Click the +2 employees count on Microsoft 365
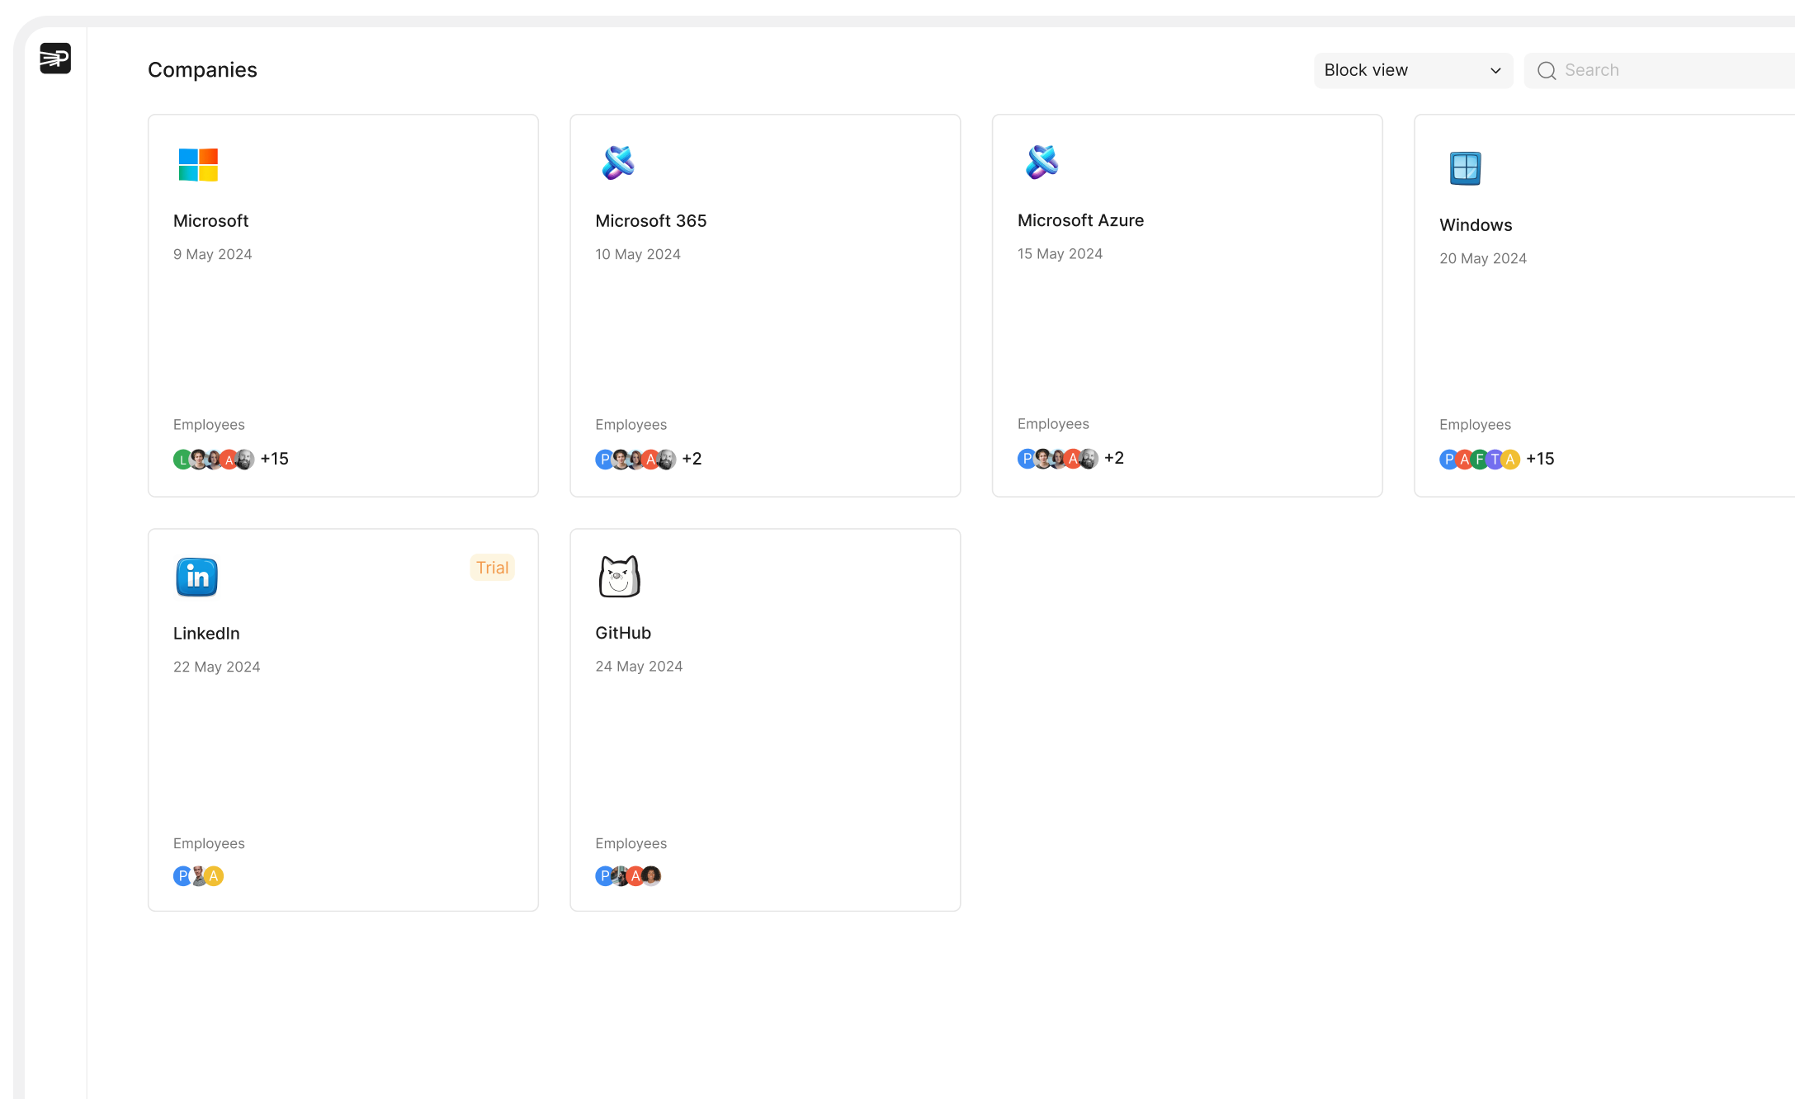This screenshot has height=1099, width=1795. tap(692, 459)
